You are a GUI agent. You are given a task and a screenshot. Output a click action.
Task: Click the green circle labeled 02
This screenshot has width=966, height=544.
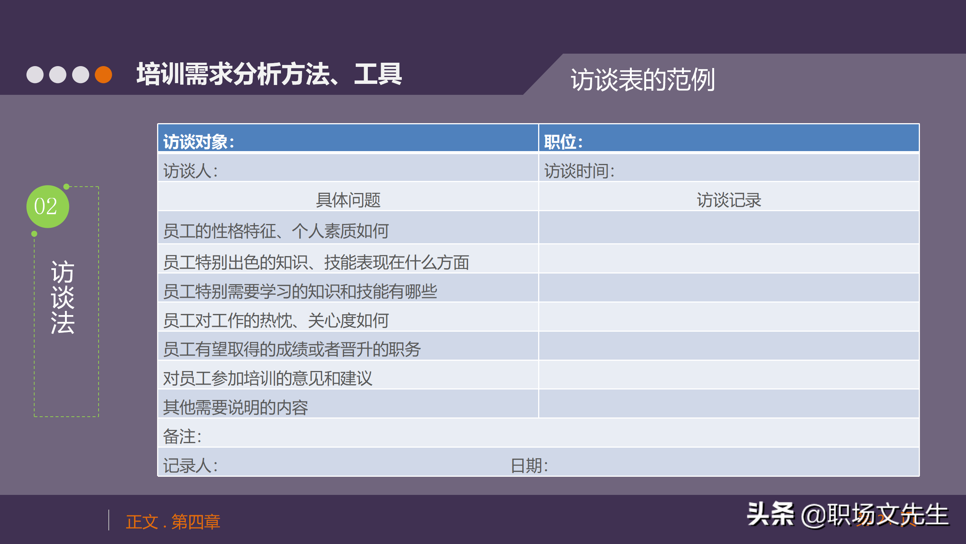(49, 207)
